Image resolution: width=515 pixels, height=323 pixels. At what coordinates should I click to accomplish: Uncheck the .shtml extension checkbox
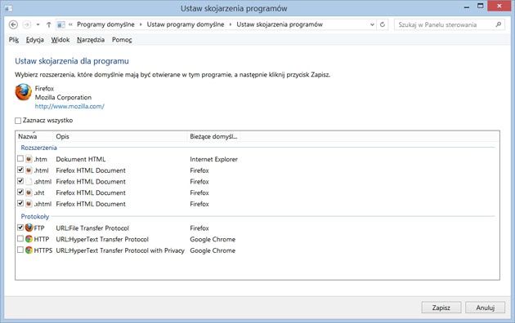pyautogui.click(x=20, y=181)
